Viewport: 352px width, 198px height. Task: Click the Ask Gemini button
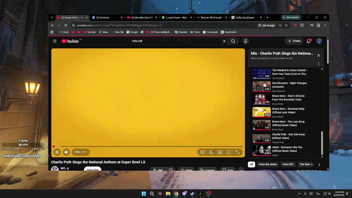291,17
